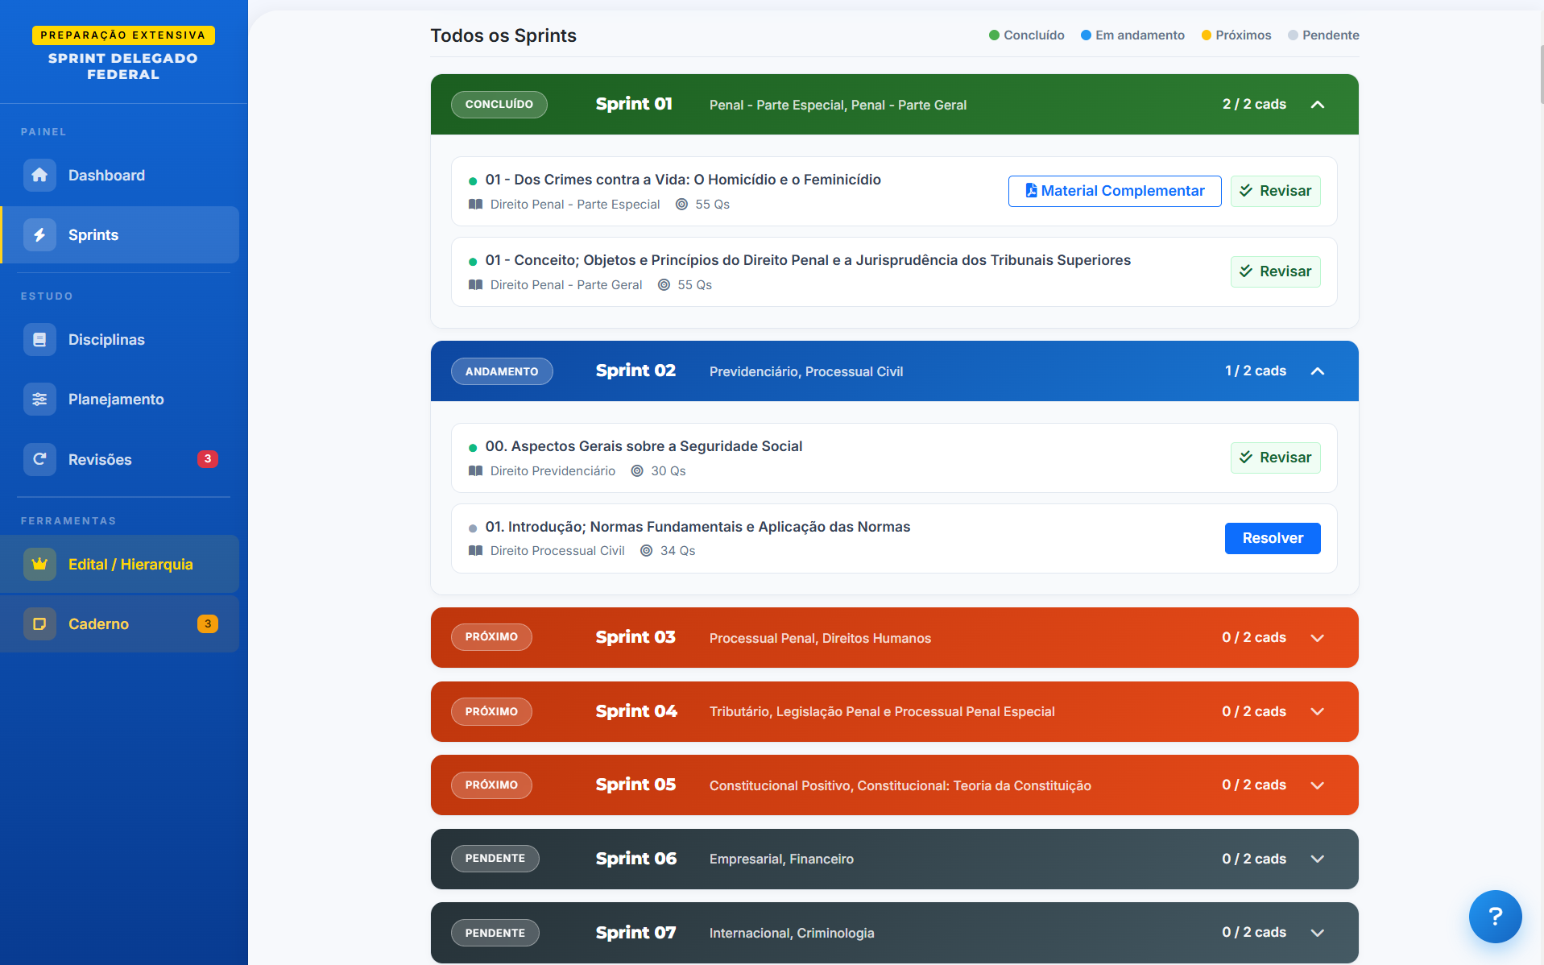
Task: Collapse Sprint 02 with its chevron
Action: [x=1318, y=371]
